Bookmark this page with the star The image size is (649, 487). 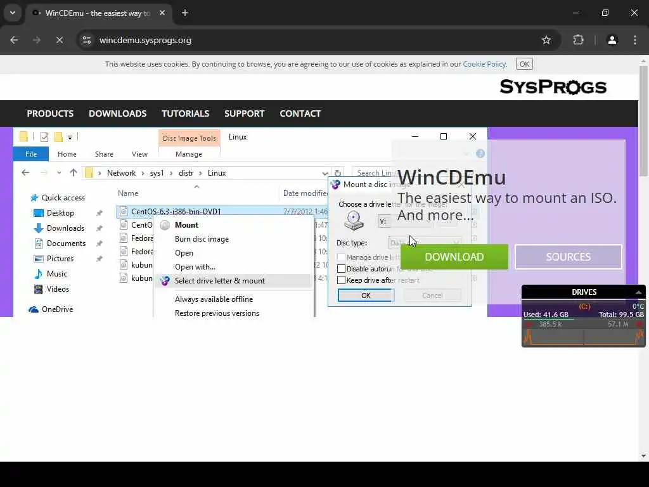(546, 40)
